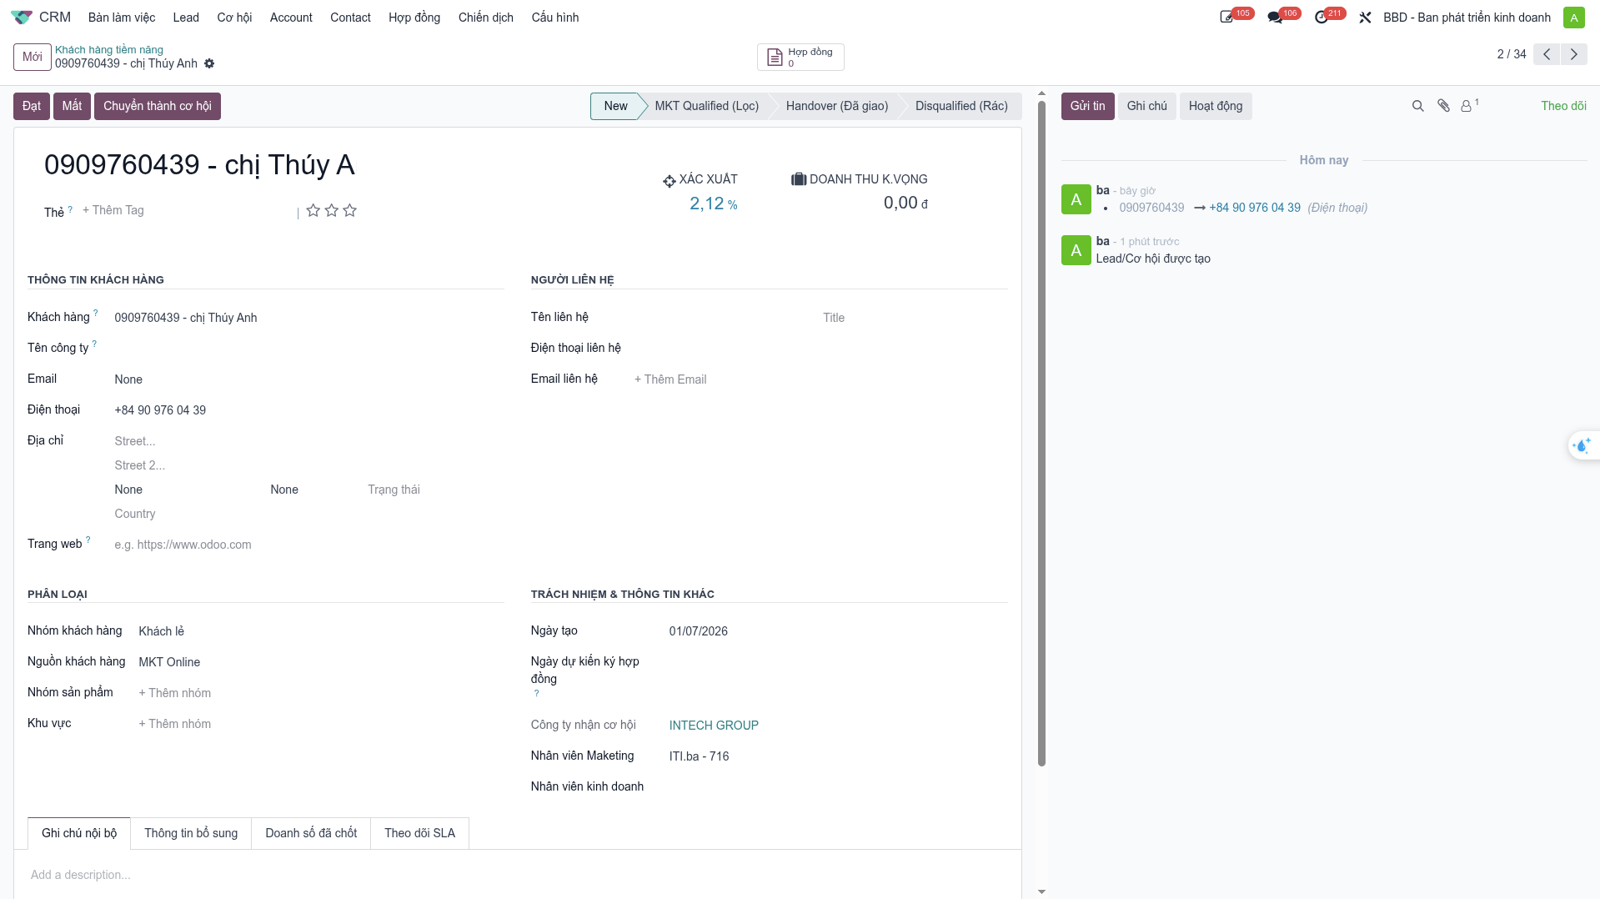Screen dimensions: 1600x899
Task: Go to previous record arrow
Action: pyautogui.click(x=1547, y=54)
